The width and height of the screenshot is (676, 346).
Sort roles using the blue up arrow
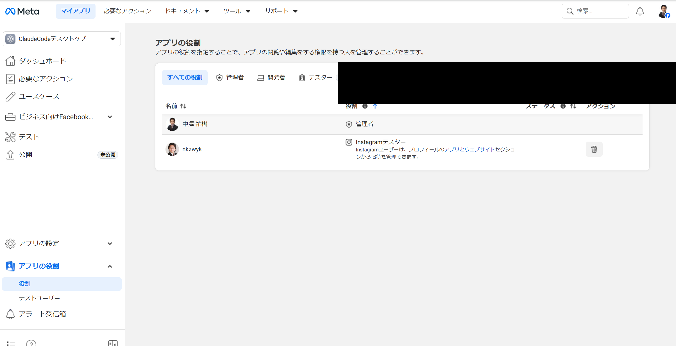coord(375,106)
